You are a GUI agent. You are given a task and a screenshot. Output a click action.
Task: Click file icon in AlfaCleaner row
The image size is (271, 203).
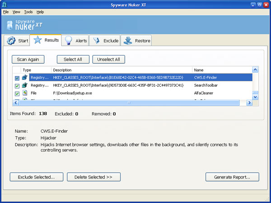[25, 92]
